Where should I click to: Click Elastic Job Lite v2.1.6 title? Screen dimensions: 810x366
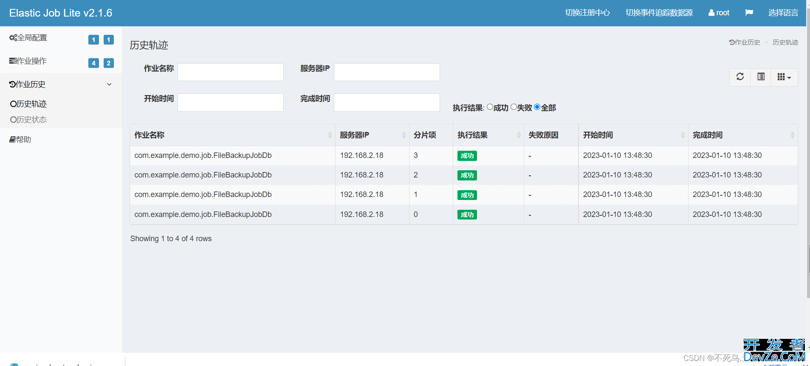coord(61,13)
